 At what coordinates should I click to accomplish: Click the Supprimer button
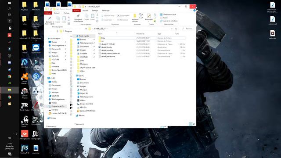coord(122,16)
